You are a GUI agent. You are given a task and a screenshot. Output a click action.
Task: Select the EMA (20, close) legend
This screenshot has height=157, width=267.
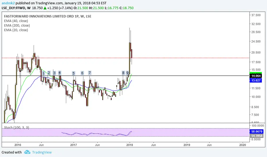[16, 30]
